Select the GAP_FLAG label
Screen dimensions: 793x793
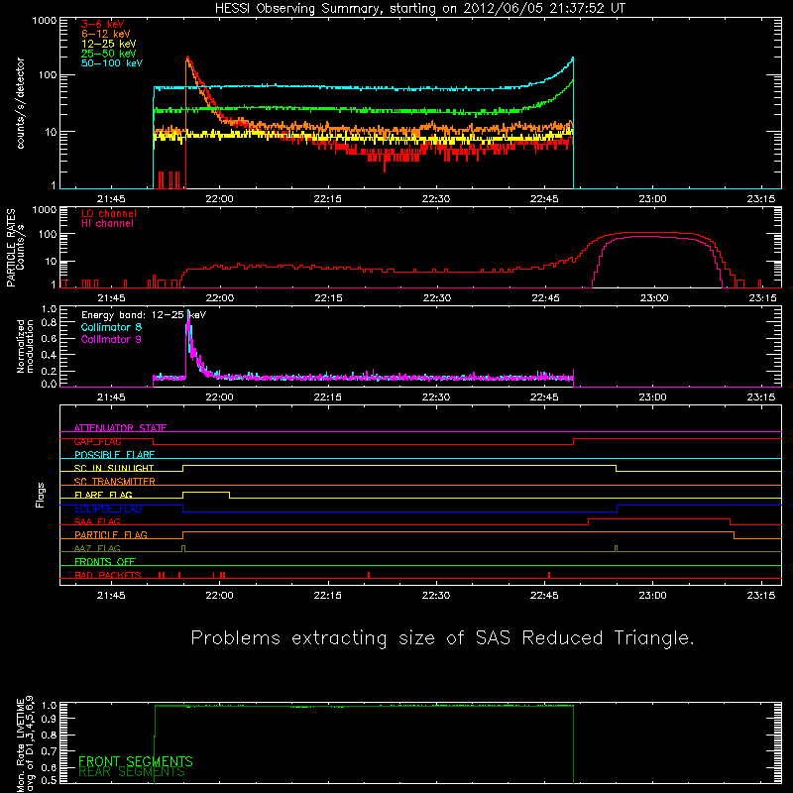[x=97, y=441]
